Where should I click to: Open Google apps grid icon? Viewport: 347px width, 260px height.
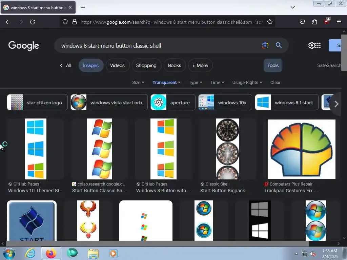click(x=318, y=45)
